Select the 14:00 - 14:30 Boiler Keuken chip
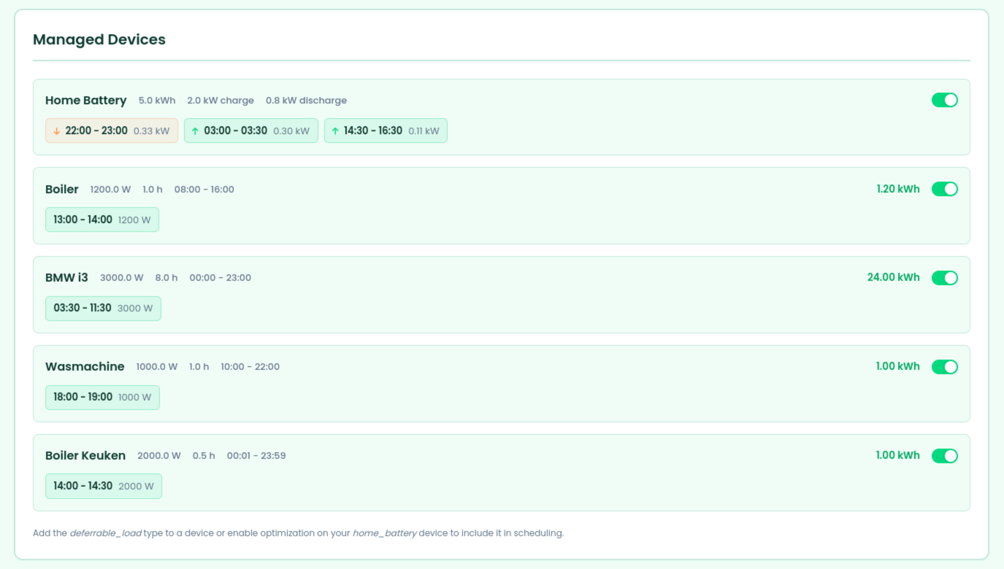The image size is (1004, 569). pyautogui.click(x=103, y=486)
